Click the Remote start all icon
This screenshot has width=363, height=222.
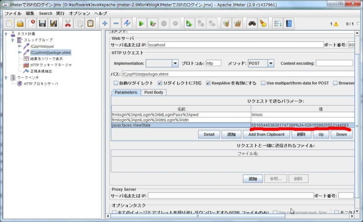[189, 24]
